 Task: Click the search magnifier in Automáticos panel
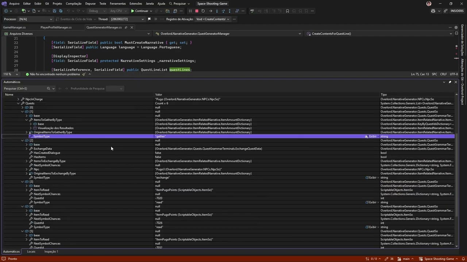[x=48, y=88]
